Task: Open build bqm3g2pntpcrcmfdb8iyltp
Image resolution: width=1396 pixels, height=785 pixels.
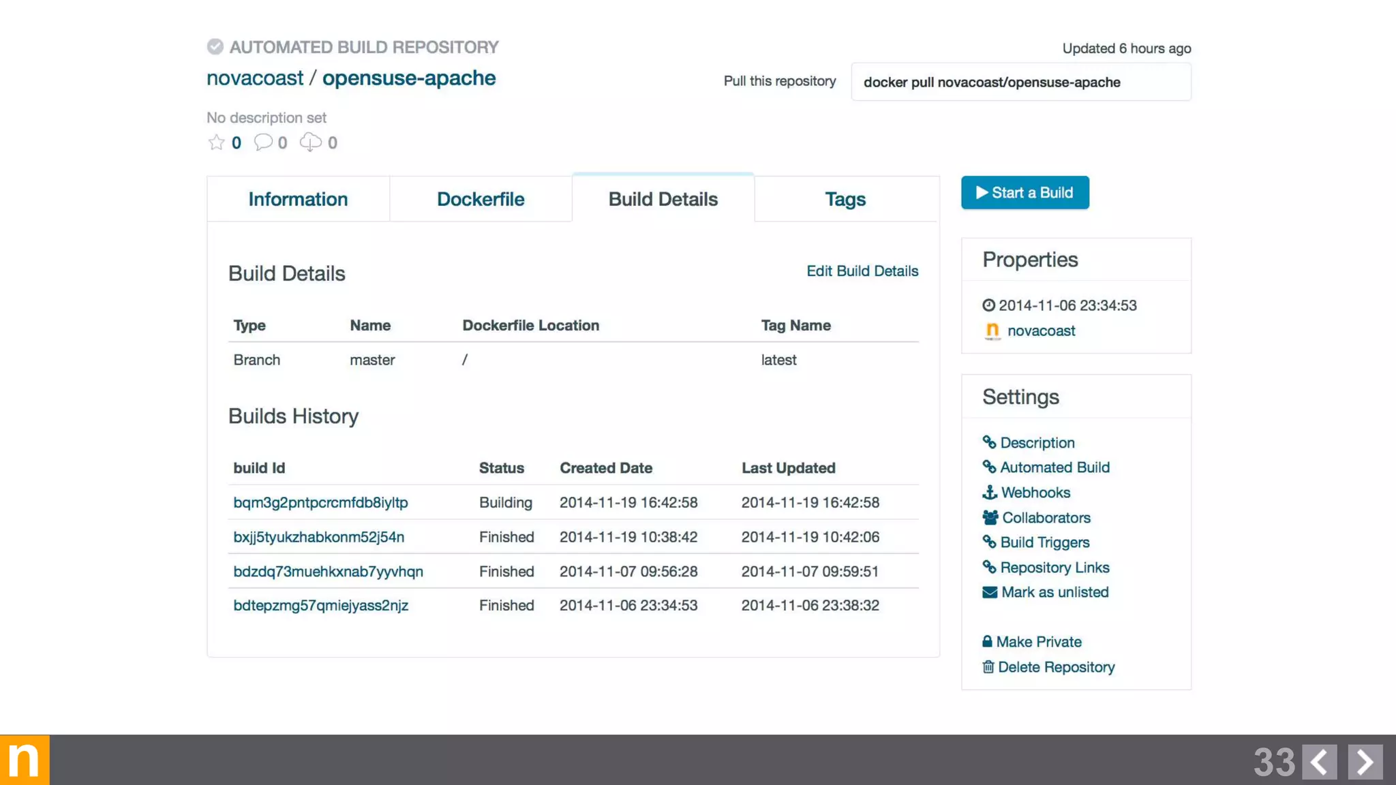Action: point(320,503)
